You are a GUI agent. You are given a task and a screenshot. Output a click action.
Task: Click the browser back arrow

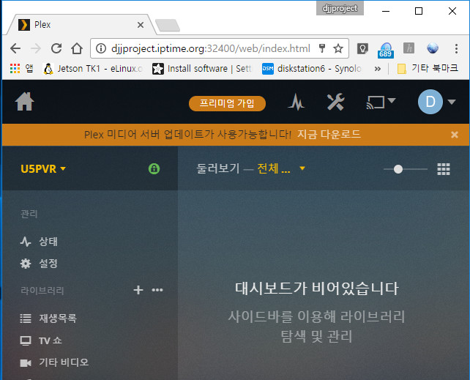tap(15, 48)
